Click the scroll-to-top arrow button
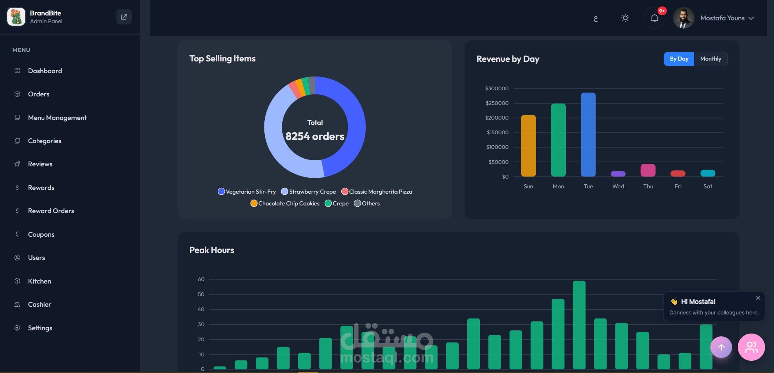 point(721,347)
